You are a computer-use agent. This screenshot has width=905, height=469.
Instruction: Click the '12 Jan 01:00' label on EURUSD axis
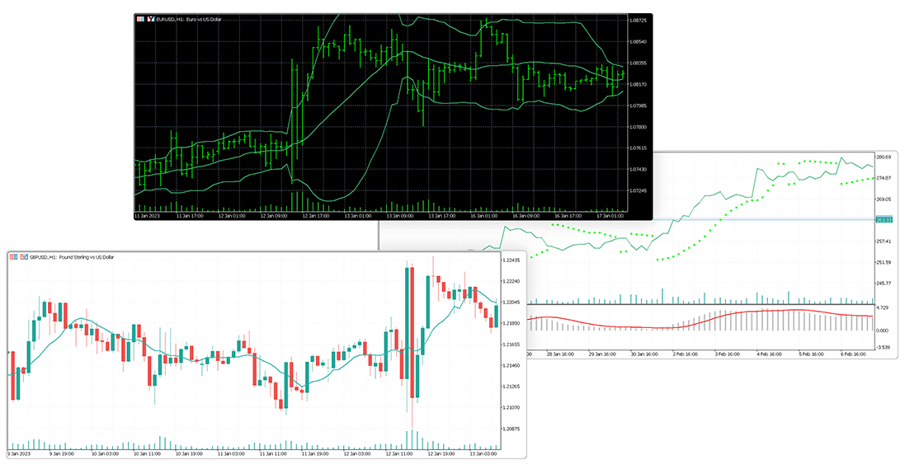tap(232, 216)
